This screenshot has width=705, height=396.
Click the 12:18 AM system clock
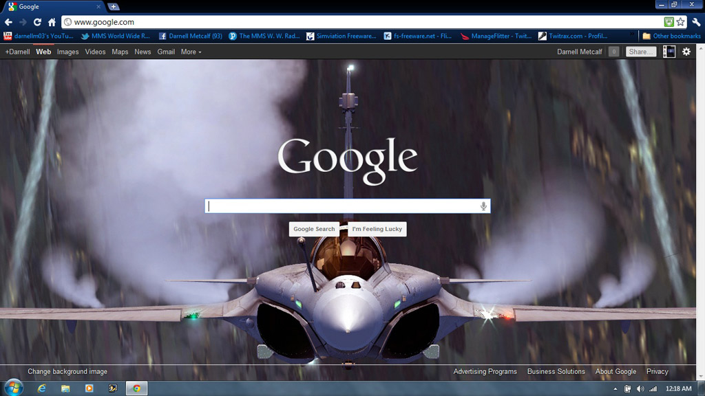click(x=678, y=389)
